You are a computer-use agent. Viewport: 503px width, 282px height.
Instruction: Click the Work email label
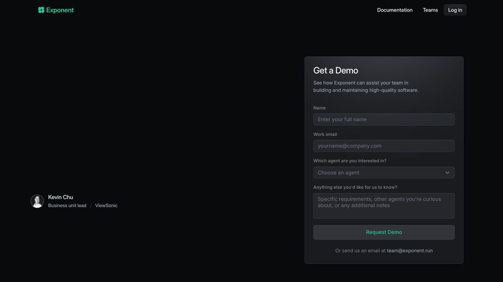tap(325, 134)
